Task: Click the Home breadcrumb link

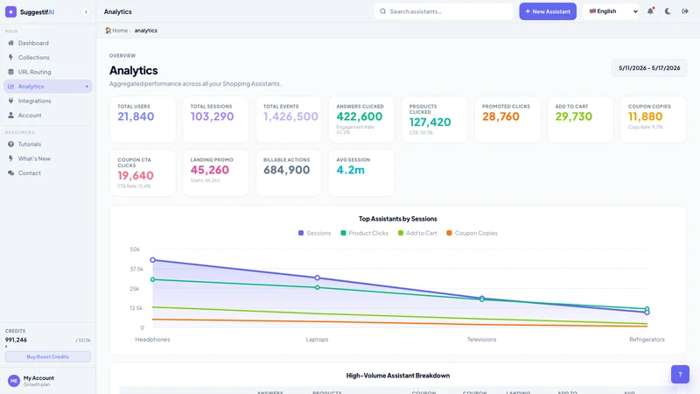Action: [120, 31]
